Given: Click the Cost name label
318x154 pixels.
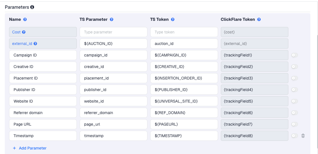Looking at the screenshot, I should click(16, 32).
